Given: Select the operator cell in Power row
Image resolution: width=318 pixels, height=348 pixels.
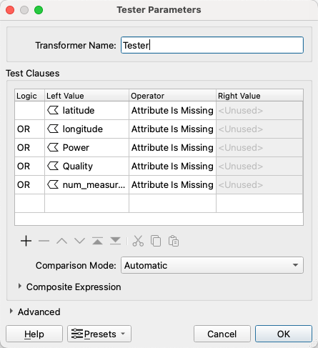Looking at the screenshot, I should pyautogui.click(x=172, y=147).
